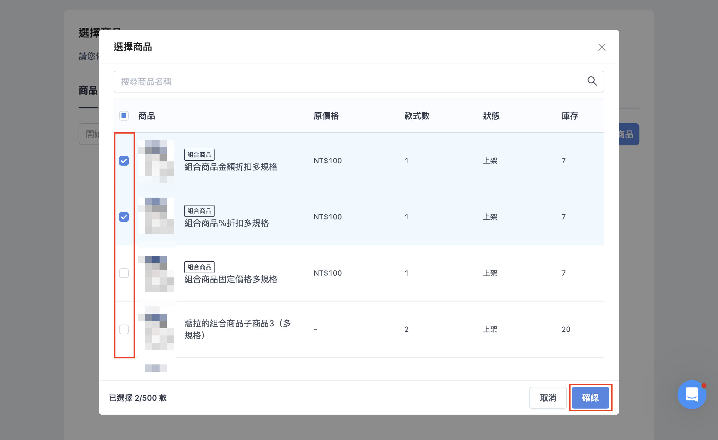Check 組合商品固定價格多規格 checkbox

click(124, 273)
